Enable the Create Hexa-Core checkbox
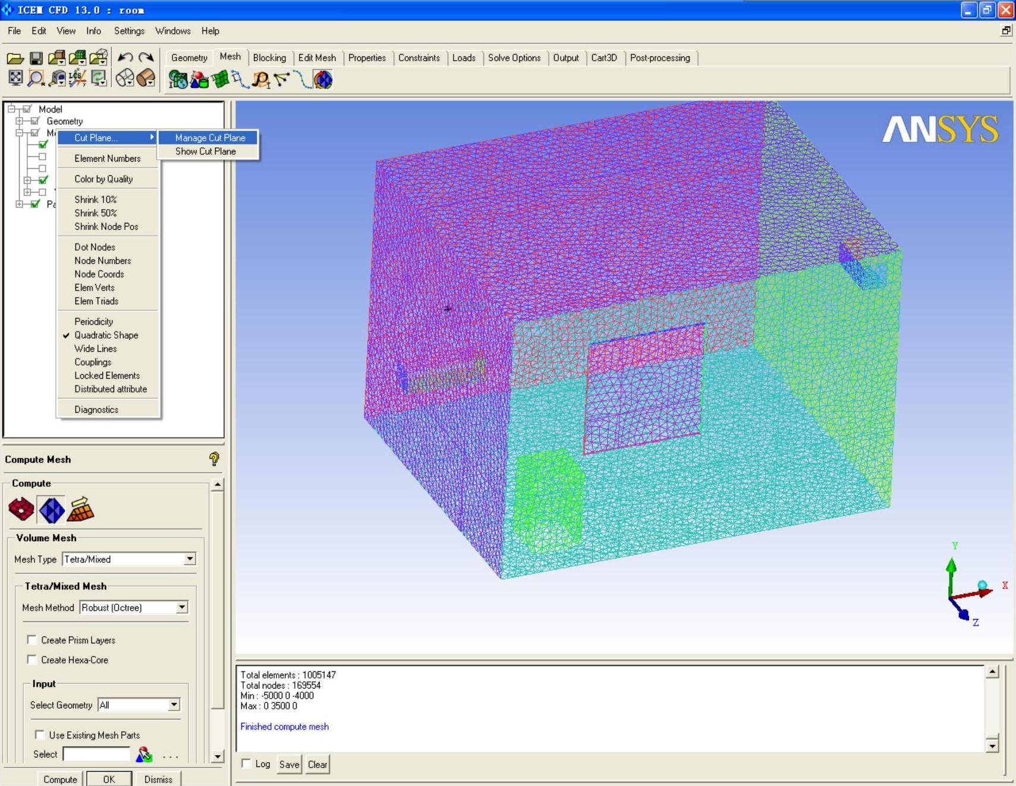Screen dimensions: 1016x786 point(32,659)
